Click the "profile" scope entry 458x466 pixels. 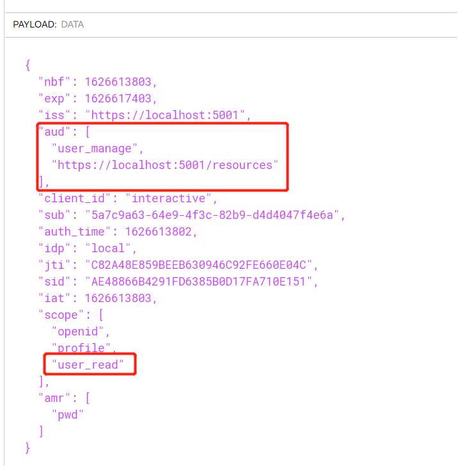click(84, 348)
